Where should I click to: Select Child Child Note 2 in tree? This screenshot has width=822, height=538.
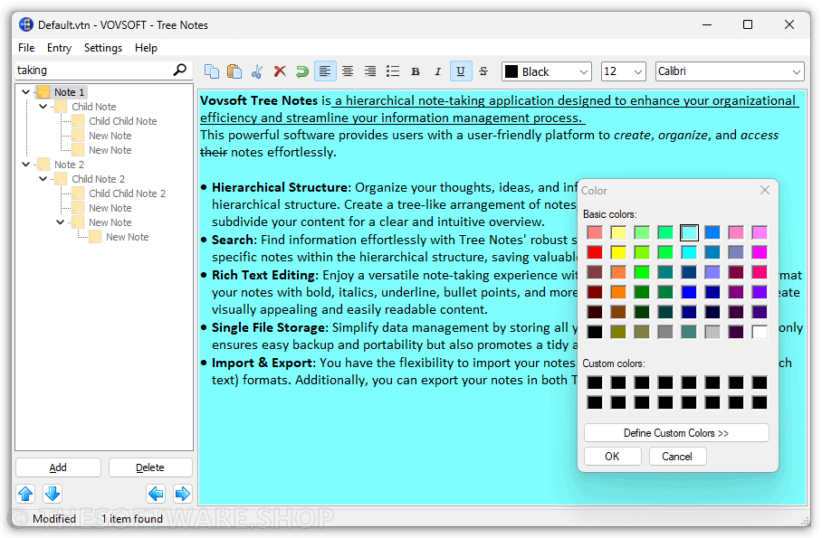point(127,193)
